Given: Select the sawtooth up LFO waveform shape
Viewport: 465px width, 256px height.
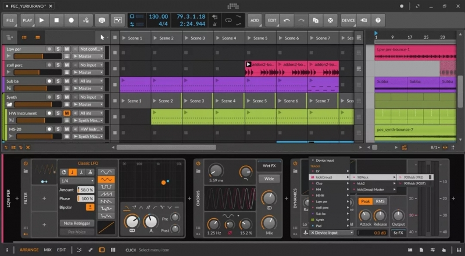Looking at the screenshot, I should (x=106, y=194).
